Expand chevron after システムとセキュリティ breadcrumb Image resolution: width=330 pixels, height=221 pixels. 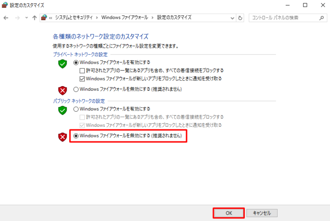pos(97,18)
